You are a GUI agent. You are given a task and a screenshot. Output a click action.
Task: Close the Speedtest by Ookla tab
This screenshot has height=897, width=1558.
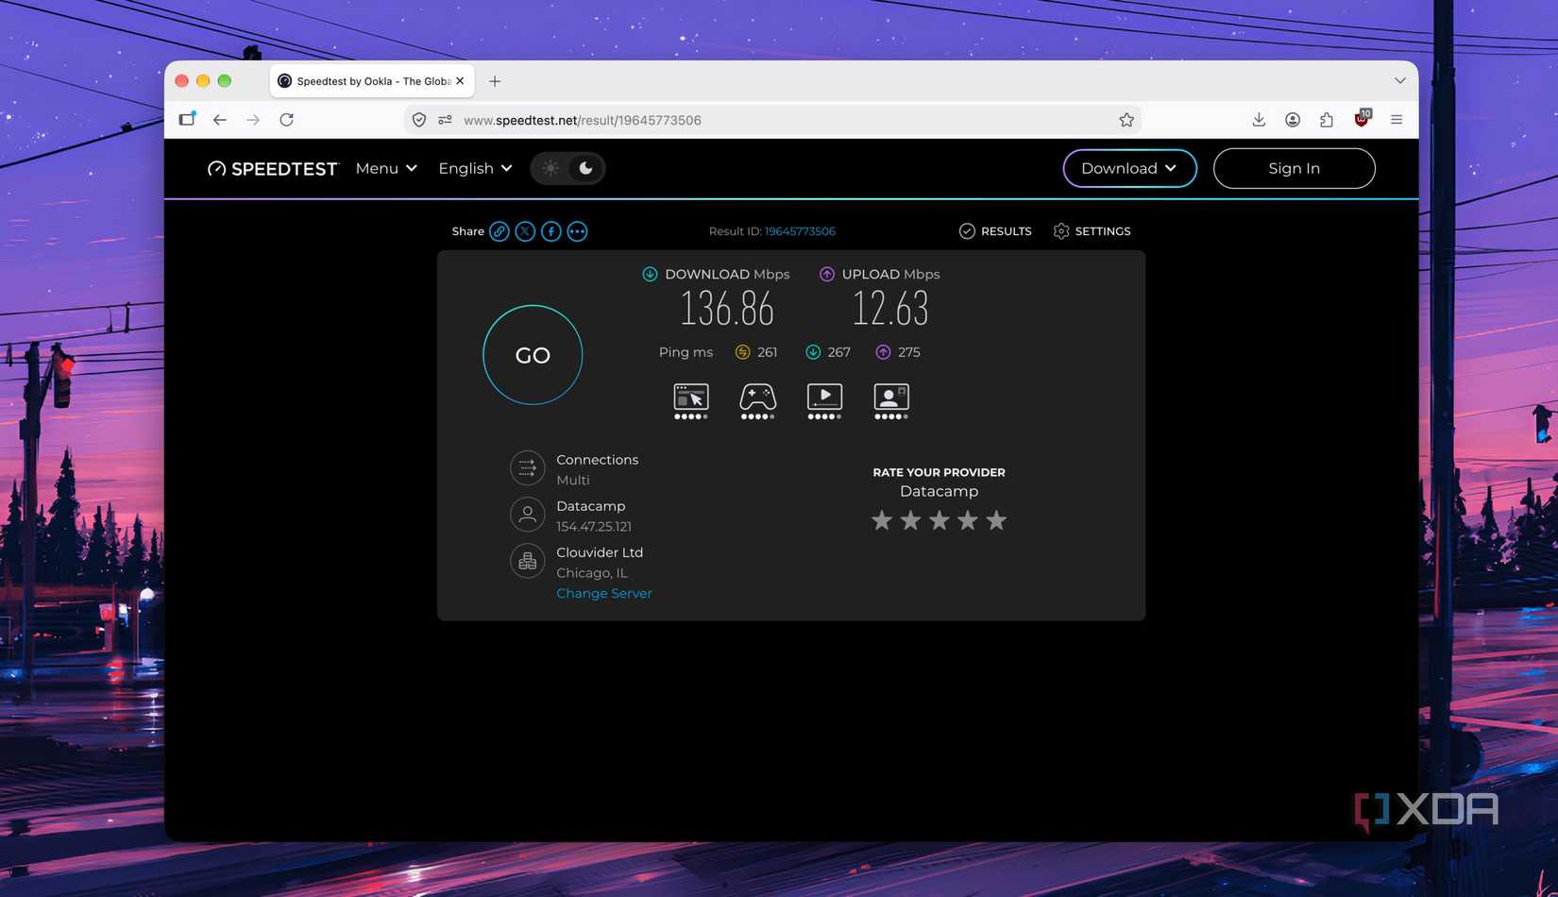click(x=460, y=81)
